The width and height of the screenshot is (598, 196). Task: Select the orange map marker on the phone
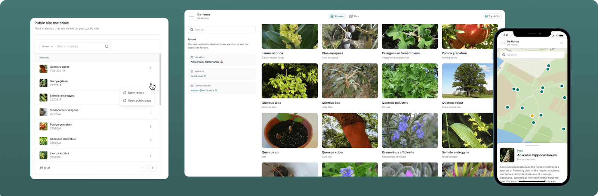click(532, 116)
